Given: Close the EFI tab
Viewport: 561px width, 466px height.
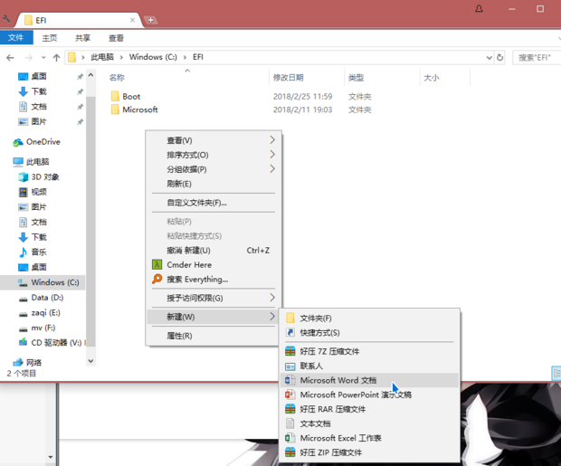Looking at the screenshot, I should pos(132,20).
